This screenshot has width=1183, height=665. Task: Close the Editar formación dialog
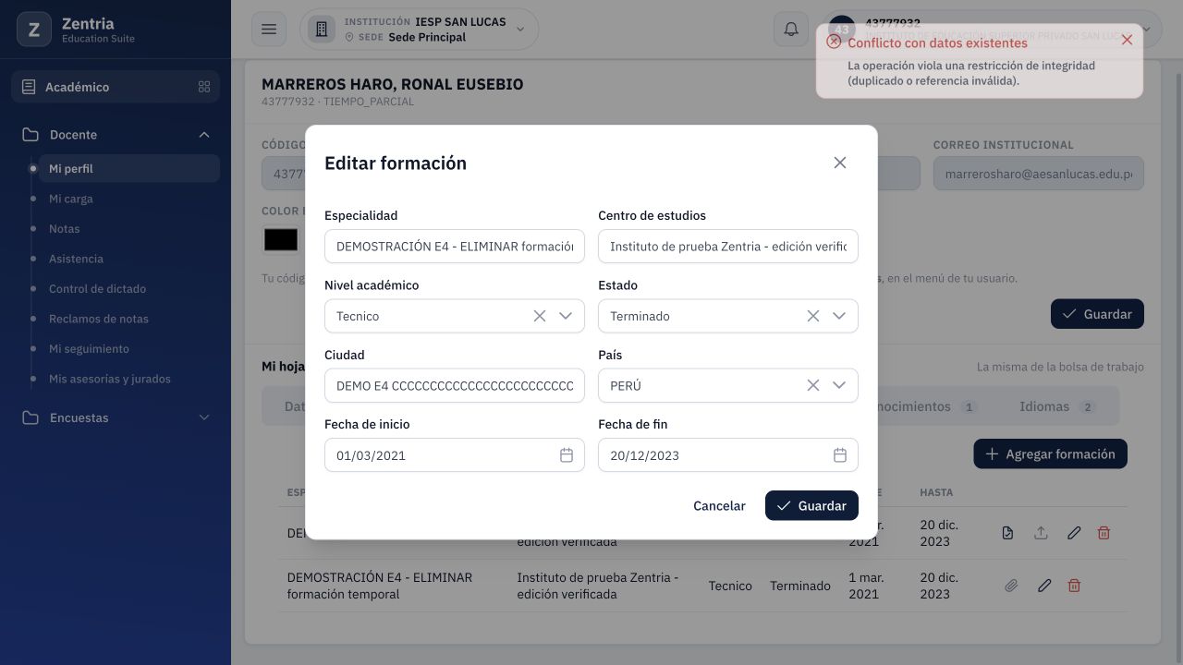point(840,163)
